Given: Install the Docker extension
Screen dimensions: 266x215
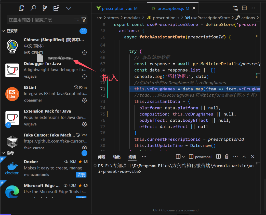Looking at the screenshot, I should [x=81, y=175].
